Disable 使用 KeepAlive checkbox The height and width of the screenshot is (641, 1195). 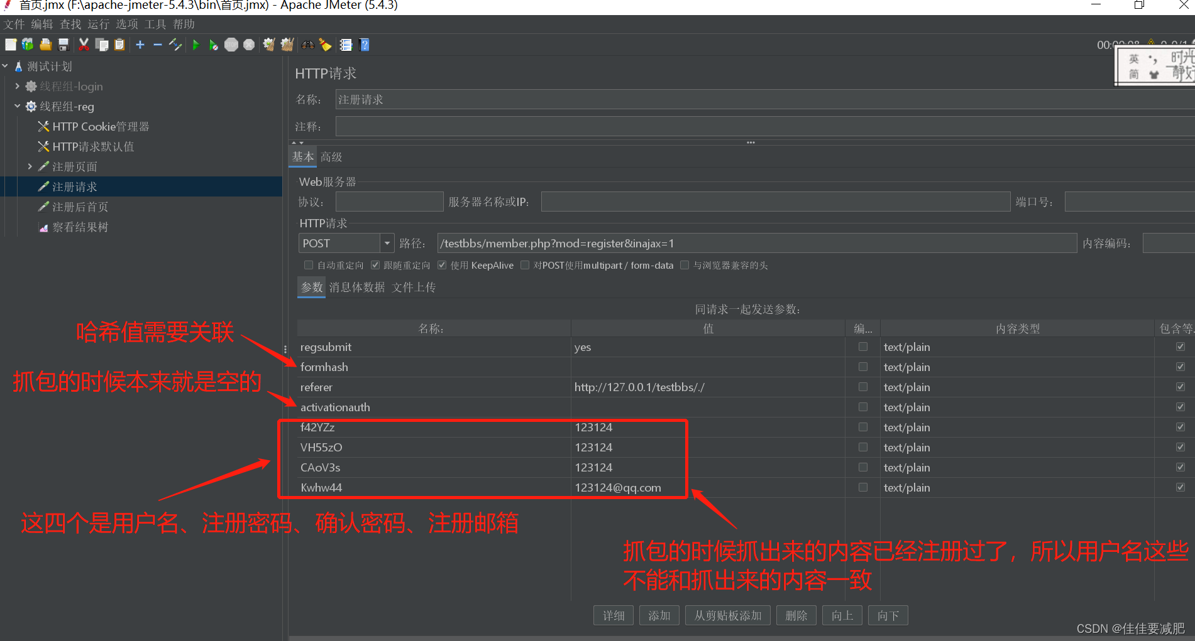(x=442, y=265)
